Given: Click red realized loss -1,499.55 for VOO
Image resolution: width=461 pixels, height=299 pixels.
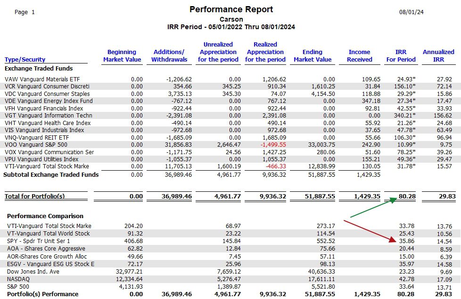Looking at the screenshot, I should point(274,144).
